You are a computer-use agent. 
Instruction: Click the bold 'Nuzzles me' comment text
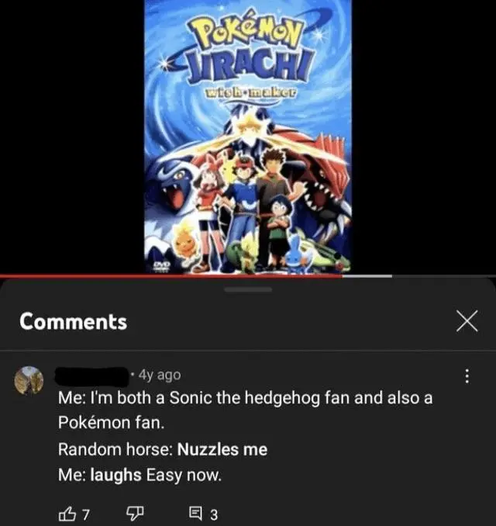(x=222, y=449)
